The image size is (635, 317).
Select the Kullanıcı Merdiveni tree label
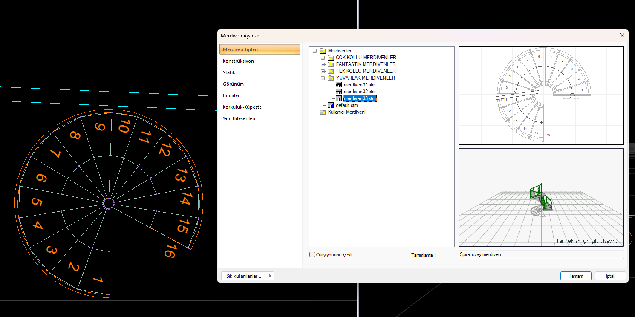[x=347, y=112]
